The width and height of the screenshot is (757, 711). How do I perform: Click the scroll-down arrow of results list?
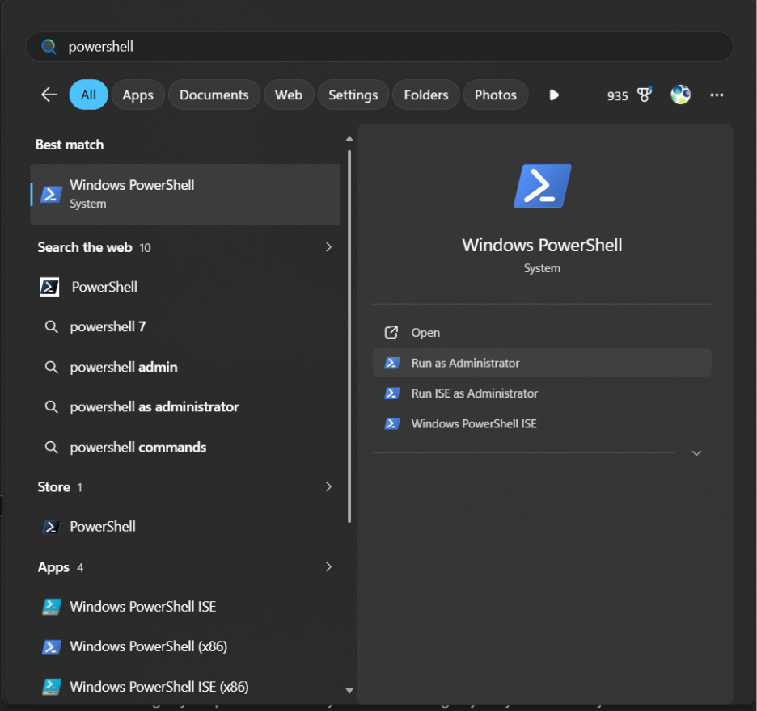[349, 691]
